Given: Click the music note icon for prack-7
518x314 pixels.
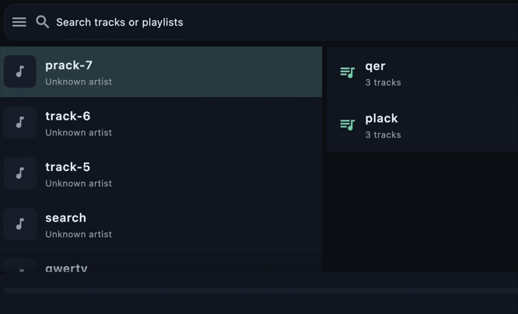Looking at the screenshot, I should [20, 72].
